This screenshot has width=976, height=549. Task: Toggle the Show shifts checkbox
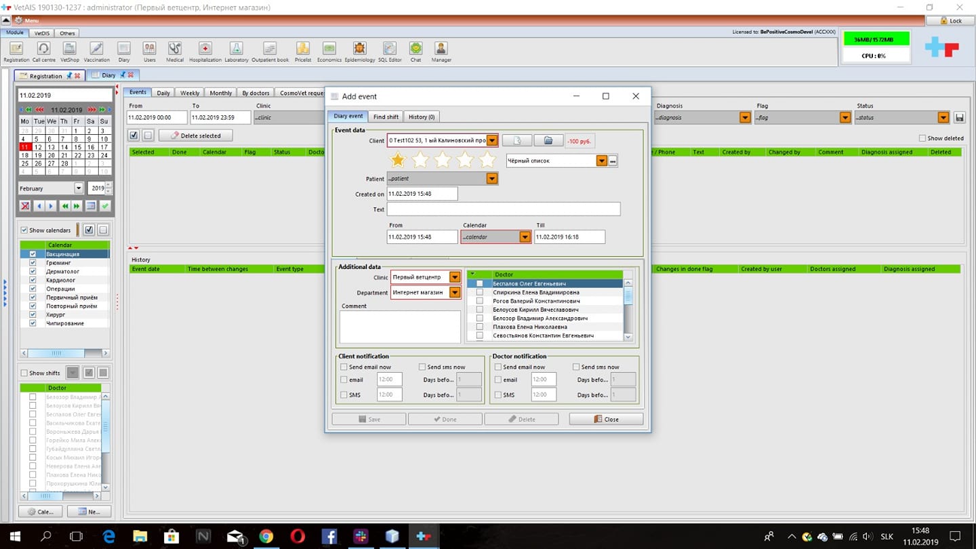[24, 373]
